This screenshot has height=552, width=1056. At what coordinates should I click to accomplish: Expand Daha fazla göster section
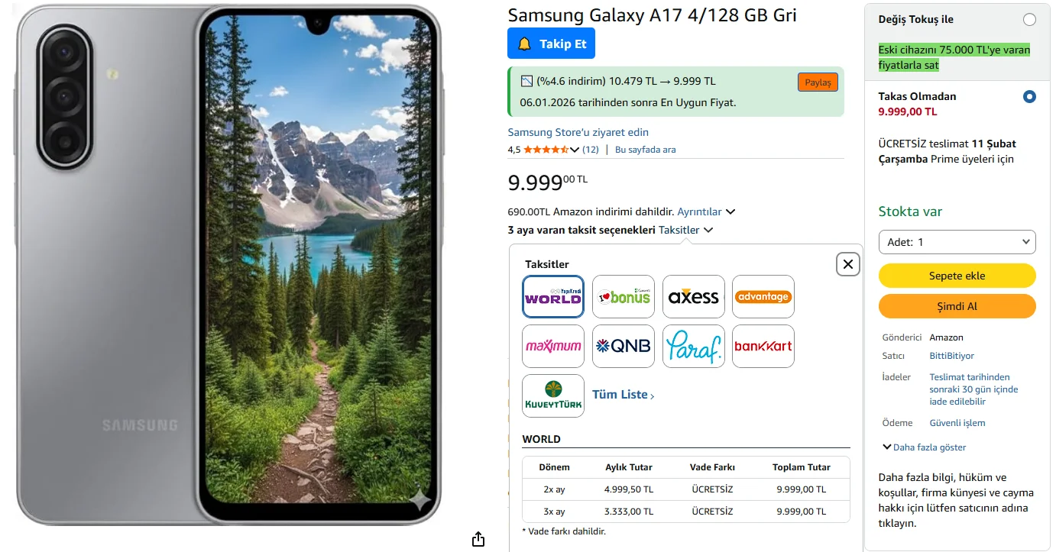(924, 447)
